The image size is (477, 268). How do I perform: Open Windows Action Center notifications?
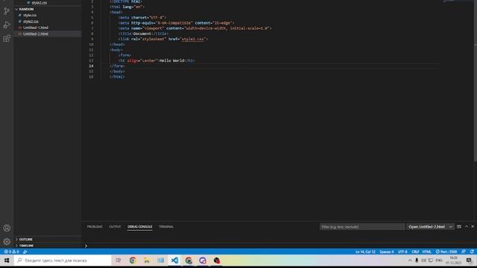pyautogui.click(x=469, y=261)
